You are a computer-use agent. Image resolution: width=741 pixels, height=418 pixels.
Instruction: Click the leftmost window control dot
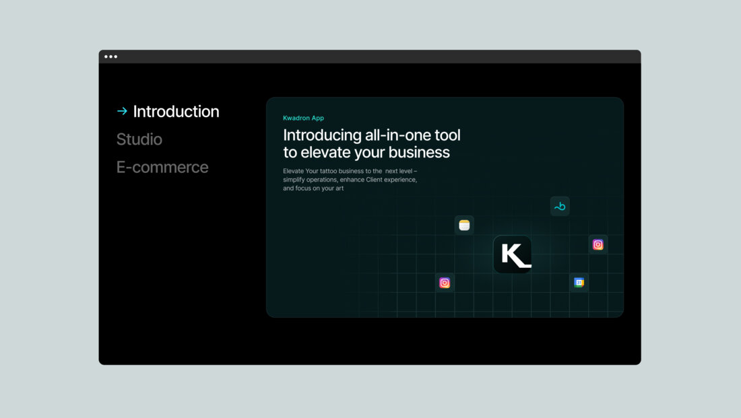tap(106, 57)
